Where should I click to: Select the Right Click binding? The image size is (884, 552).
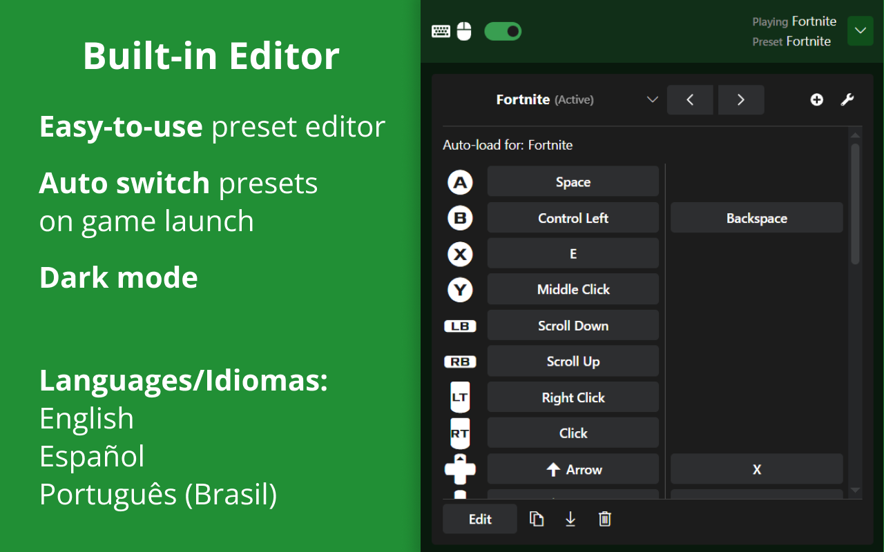click(x=573, y=397)
